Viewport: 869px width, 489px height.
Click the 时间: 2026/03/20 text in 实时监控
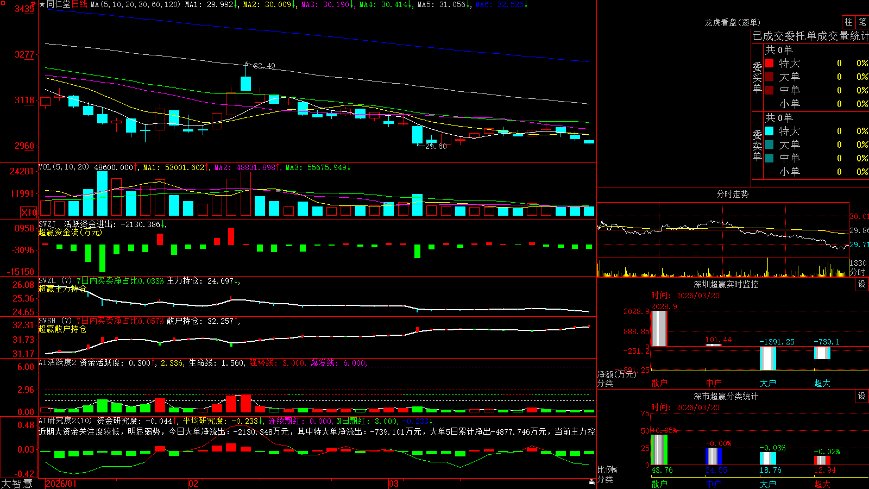coord(685,296)
